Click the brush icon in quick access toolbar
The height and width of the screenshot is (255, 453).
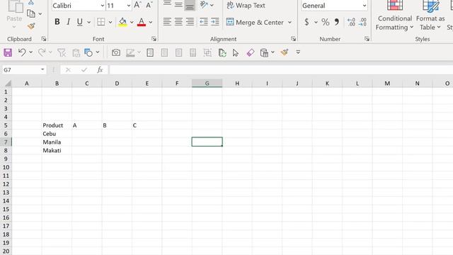[x=285, y=52]
